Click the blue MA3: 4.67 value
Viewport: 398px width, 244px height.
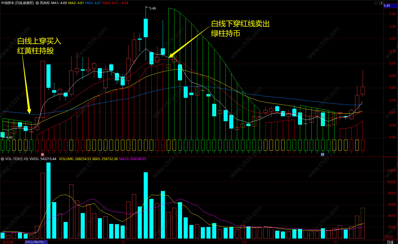[93, 3]
